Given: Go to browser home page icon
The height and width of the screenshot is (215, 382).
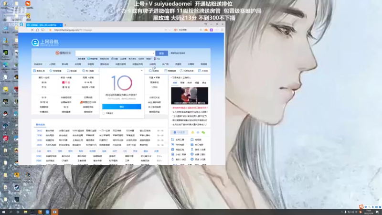Looking at the screenshot, I should point(38,30).
